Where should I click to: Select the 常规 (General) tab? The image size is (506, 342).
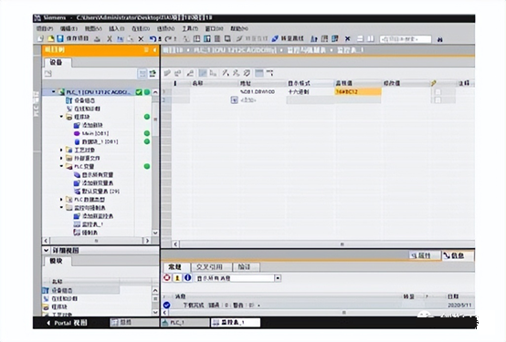175,267
